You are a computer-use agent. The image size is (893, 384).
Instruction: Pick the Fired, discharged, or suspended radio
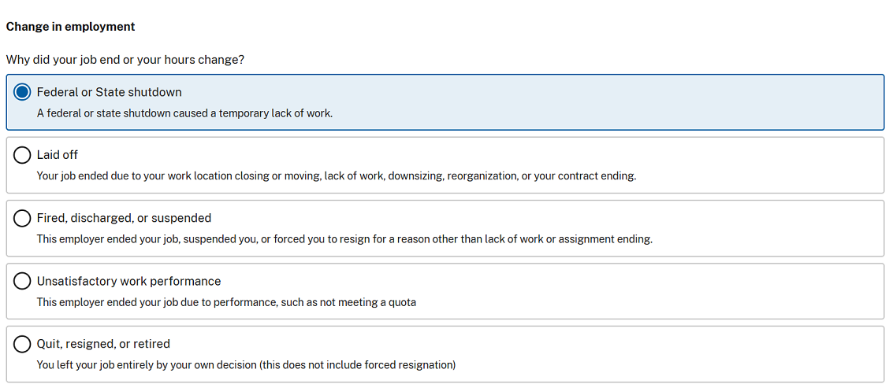point(23,218)
